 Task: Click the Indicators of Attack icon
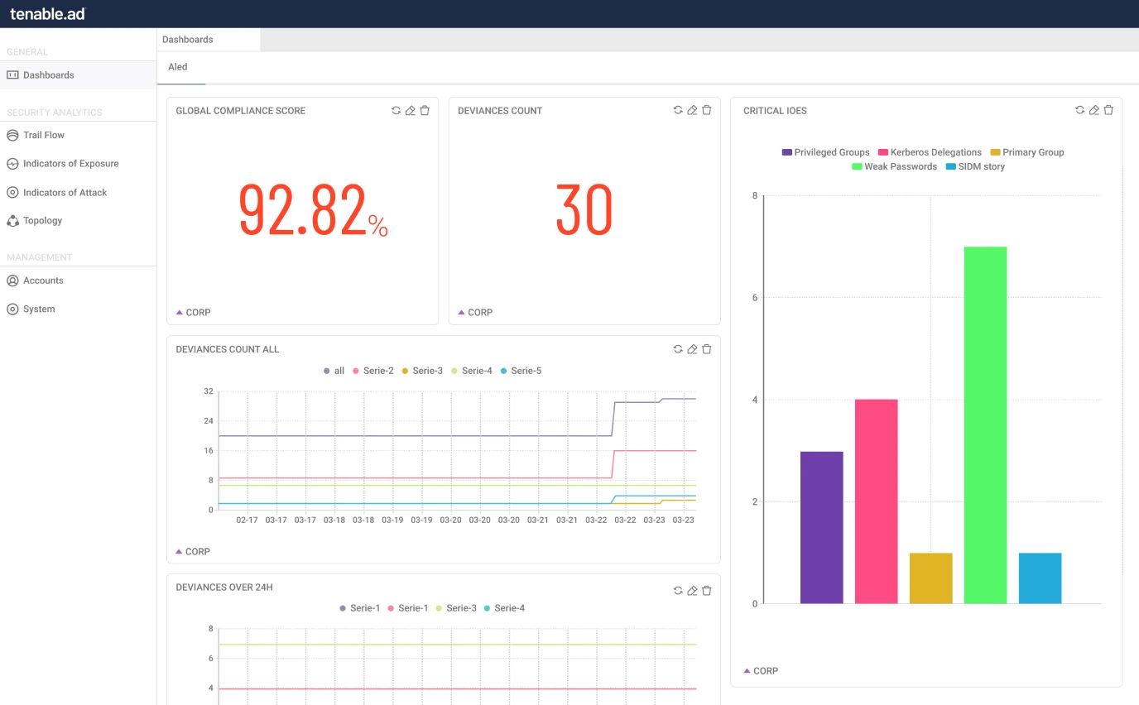click(x=12, y=193)
